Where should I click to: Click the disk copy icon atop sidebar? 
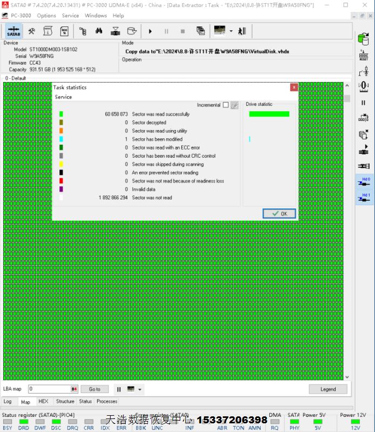(x=364, y=38)
